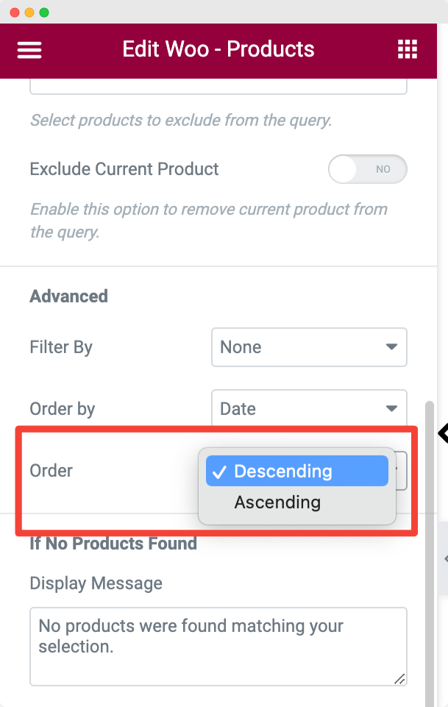Open the widgets grid panel icon

click(x=408, y=49)
